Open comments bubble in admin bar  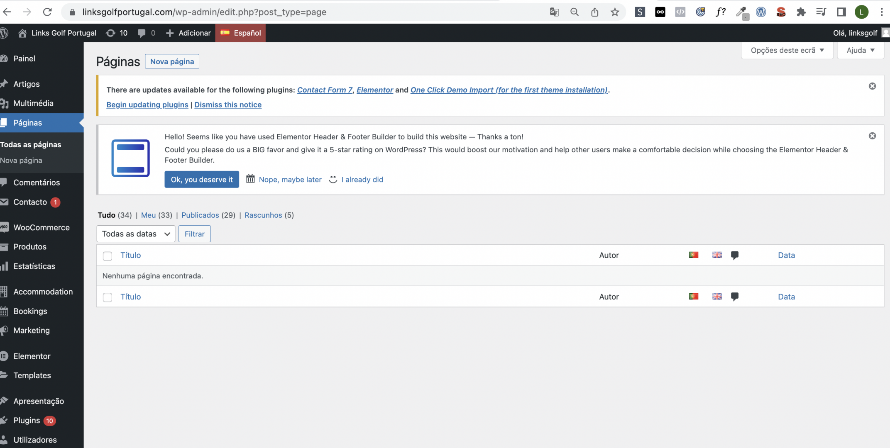(x=146, y=33)
